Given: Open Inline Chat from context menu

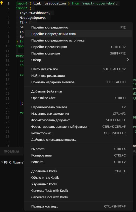Looking at the screenshot, I should tap(78, 98).
